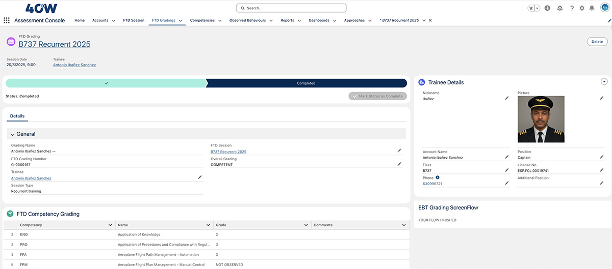Viewport: 612px width, 269px height.
Task: Open the Notifications bell
Action: pos(592,8)
